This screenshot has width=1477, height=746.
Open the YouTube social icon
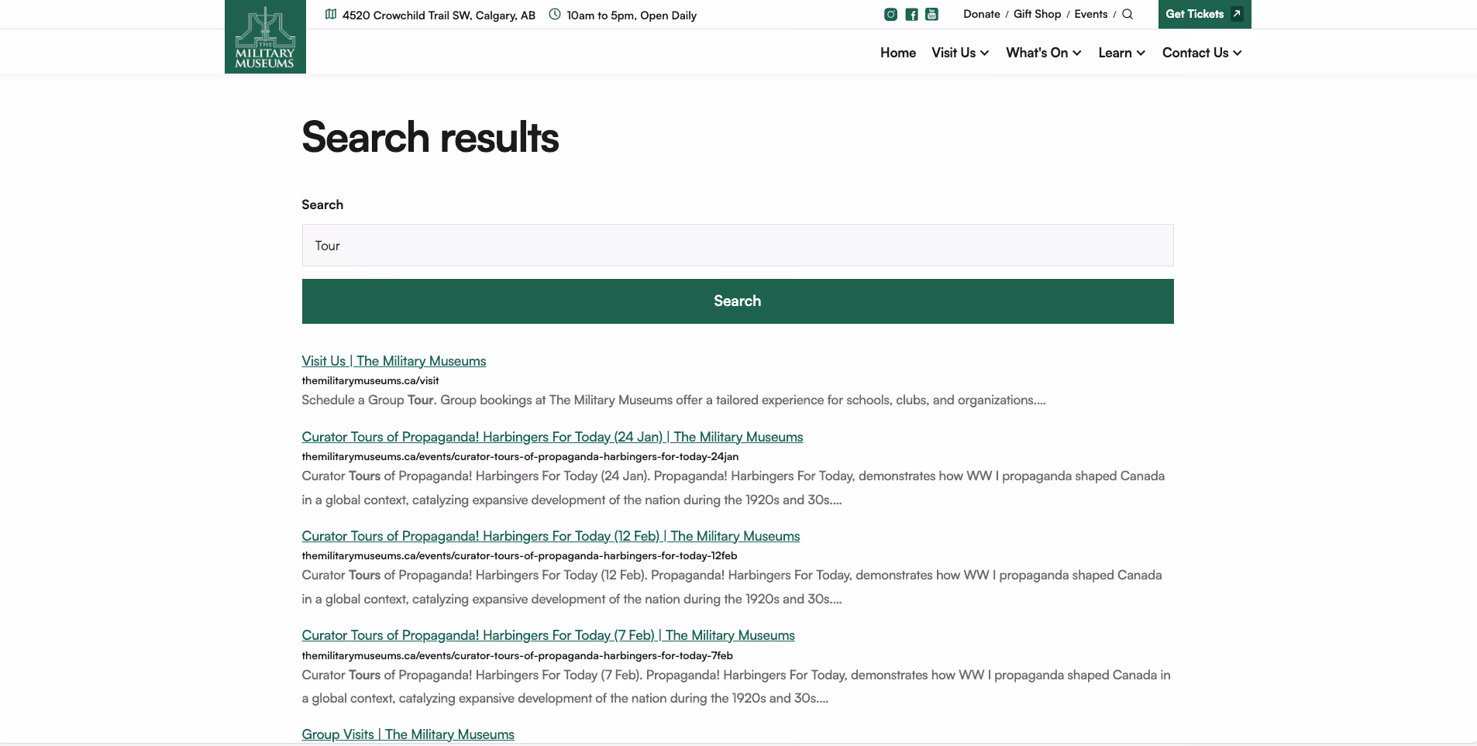tap(931, 14)
